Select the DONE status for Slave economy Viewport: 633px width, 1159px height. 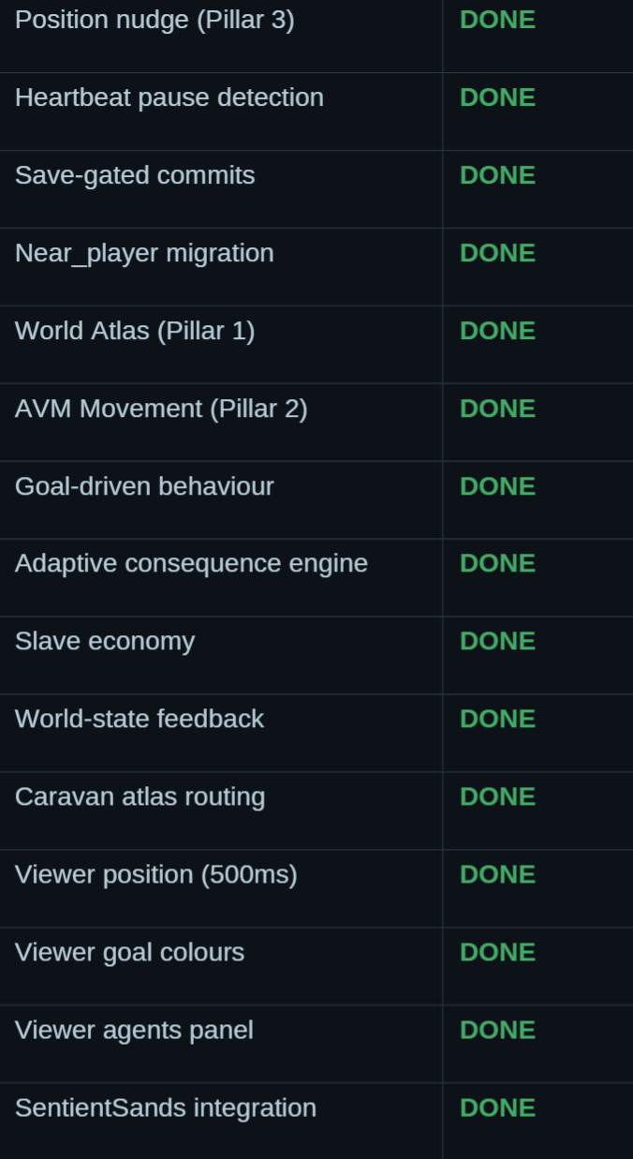497,641
